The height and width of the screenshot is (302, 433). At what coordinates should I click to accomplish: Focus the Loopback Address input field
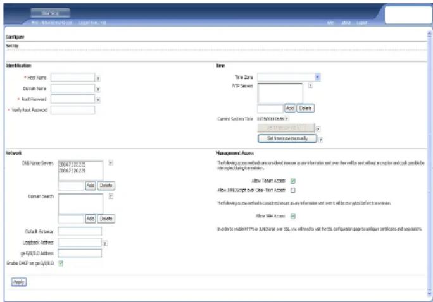[x=80, y=242]
